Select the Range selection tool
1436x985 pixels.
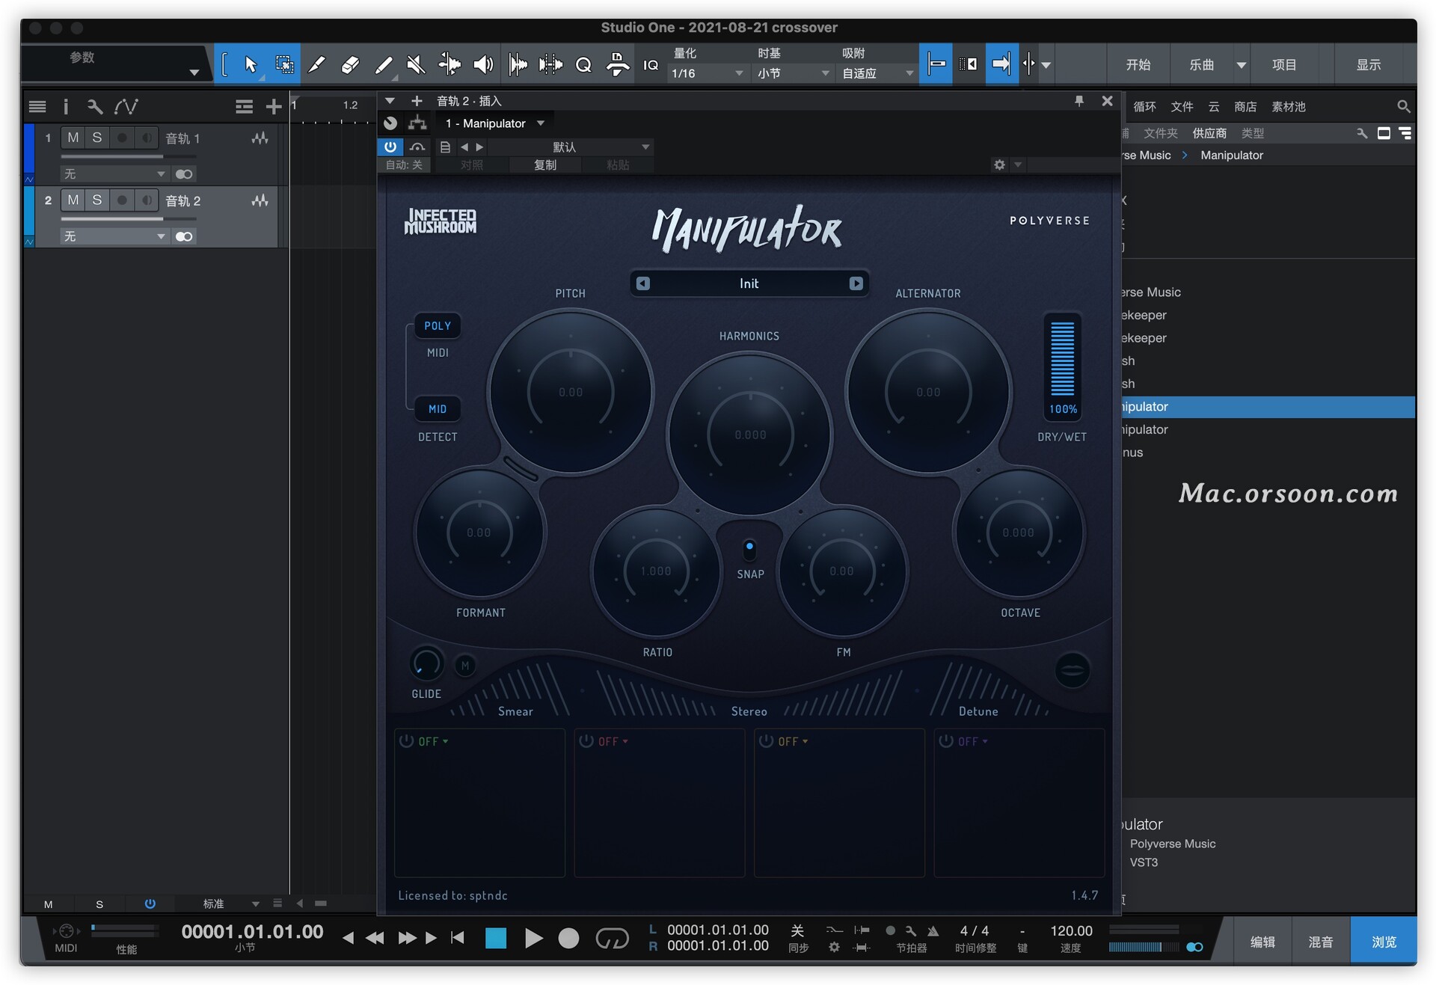pyautogui.click(x=284, y=65)
